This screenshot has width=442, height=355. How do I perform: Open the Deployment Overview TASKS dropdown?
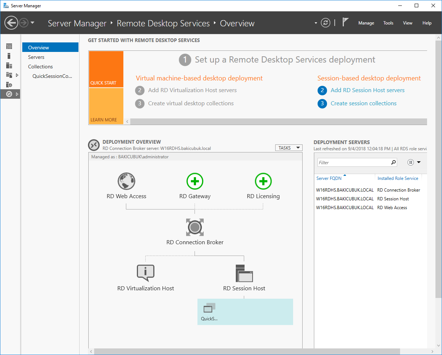(289, 148)
